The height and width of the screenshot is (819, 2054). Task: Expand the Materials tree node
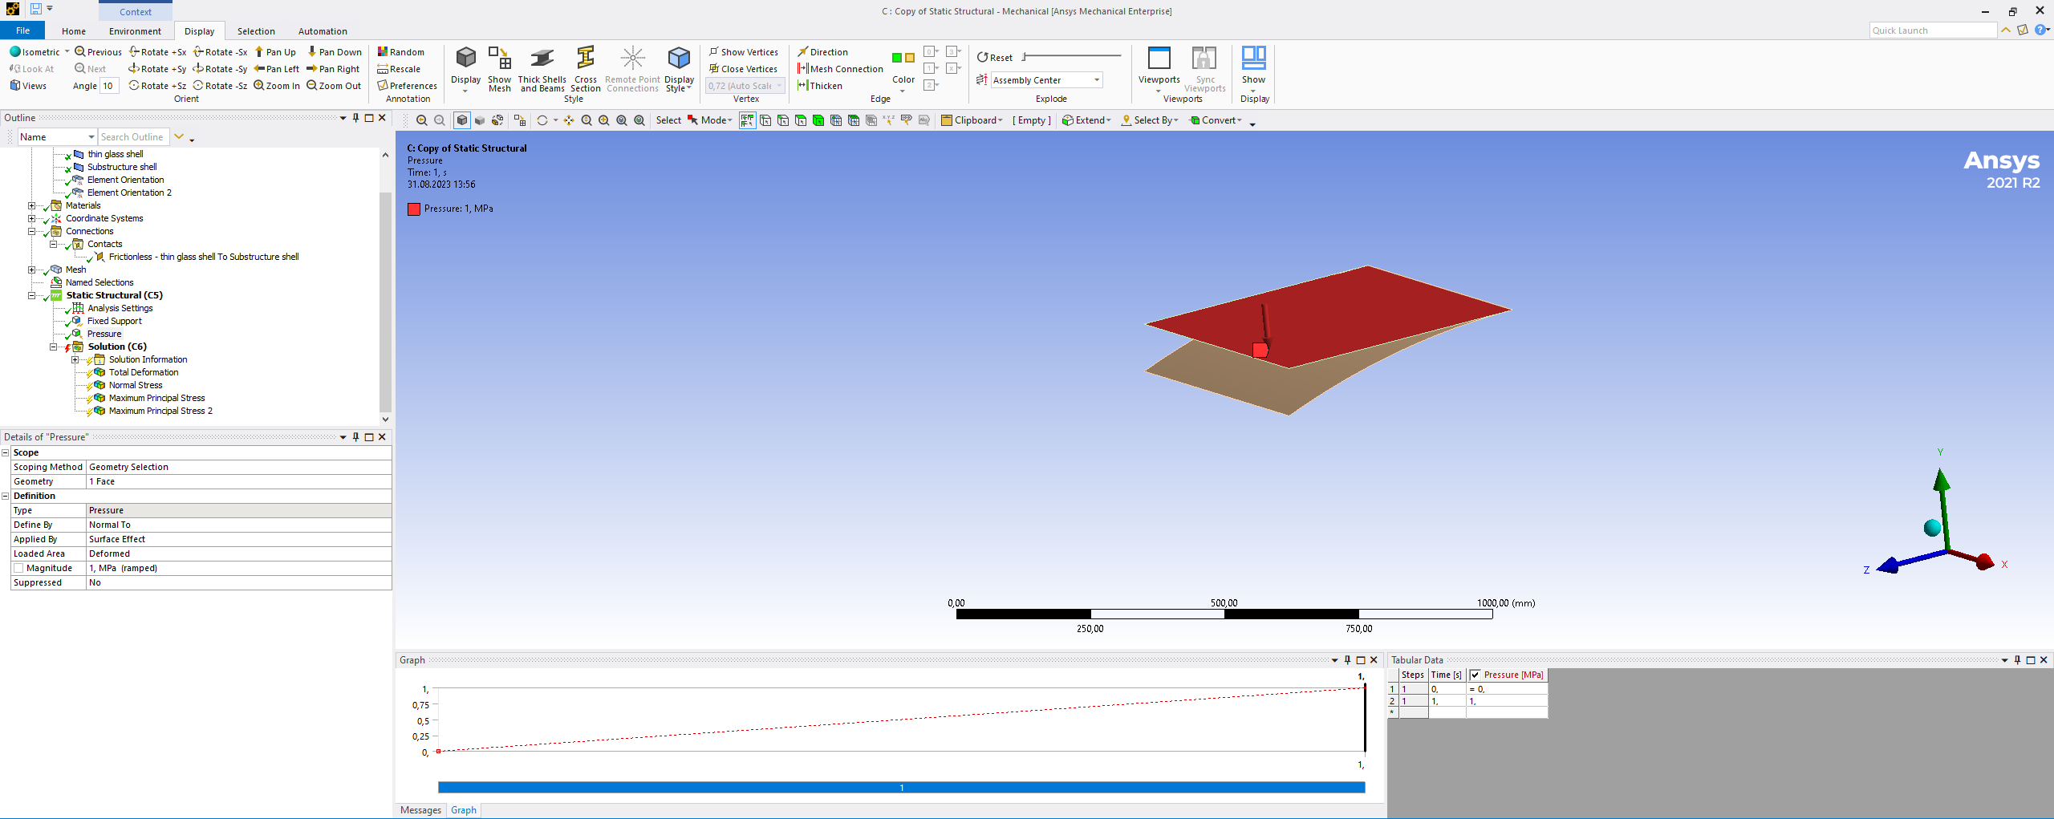point(32,205)
